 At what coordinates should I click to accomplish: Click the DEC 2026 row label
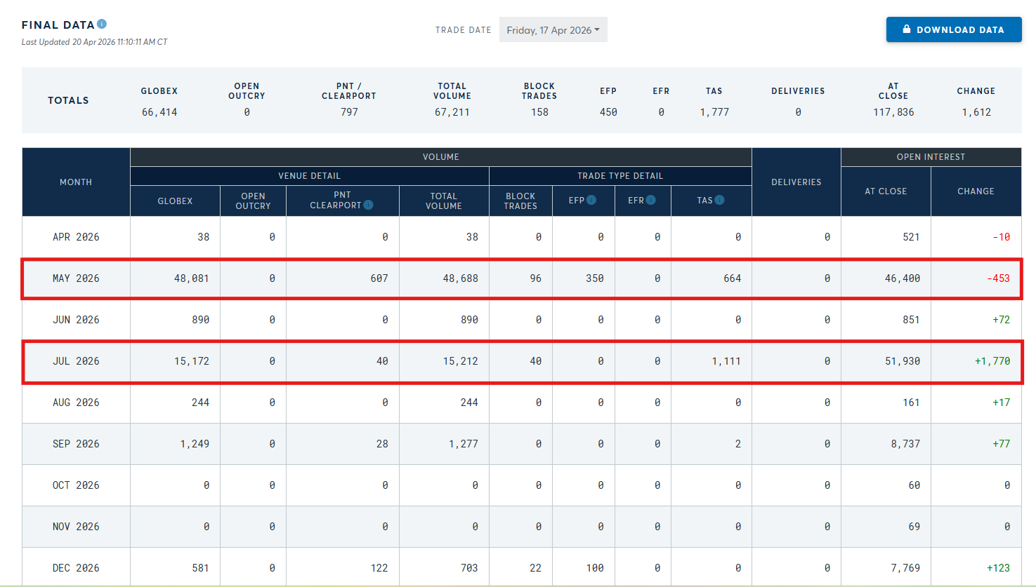76,568
